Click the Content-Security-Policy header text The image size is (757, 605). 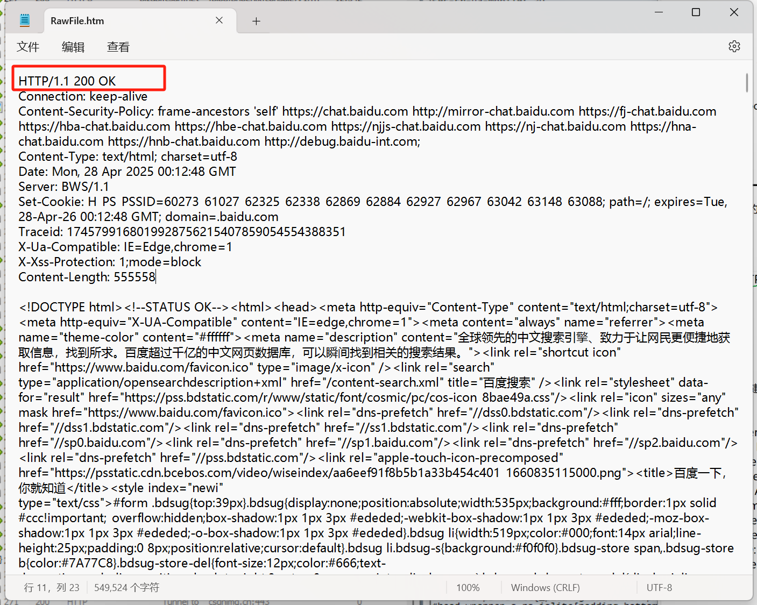86,111
